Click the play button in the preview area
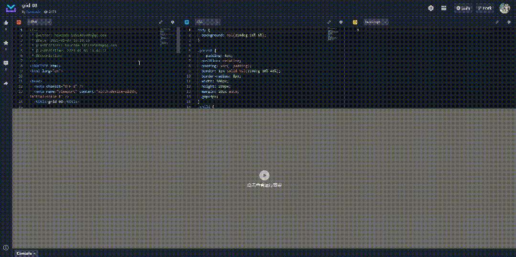This screenshot has width=516, height=257. pyautogui.click(x=264, y=175)
